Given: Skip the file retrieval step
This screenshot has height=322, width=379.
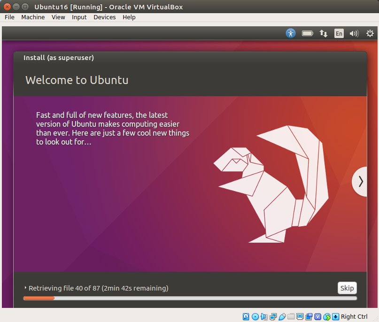Looking at the screenshot, I should click(347, 288).
